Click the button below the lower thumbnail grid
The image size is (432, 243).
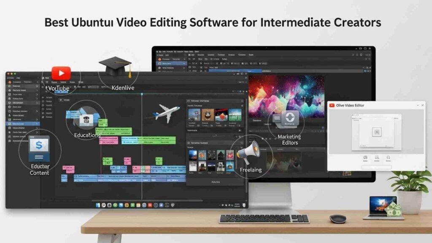click(x=215, y=182)
